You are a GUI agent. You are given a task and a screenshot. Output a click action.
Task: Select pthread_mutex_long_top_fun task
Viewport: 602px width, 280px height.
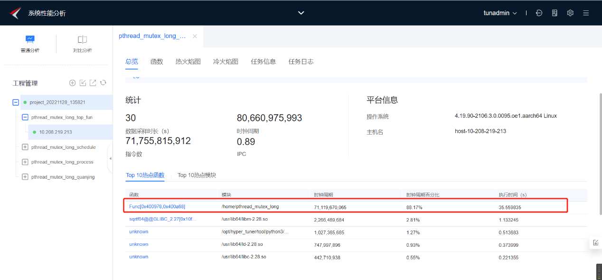click(x=62, y=117)
